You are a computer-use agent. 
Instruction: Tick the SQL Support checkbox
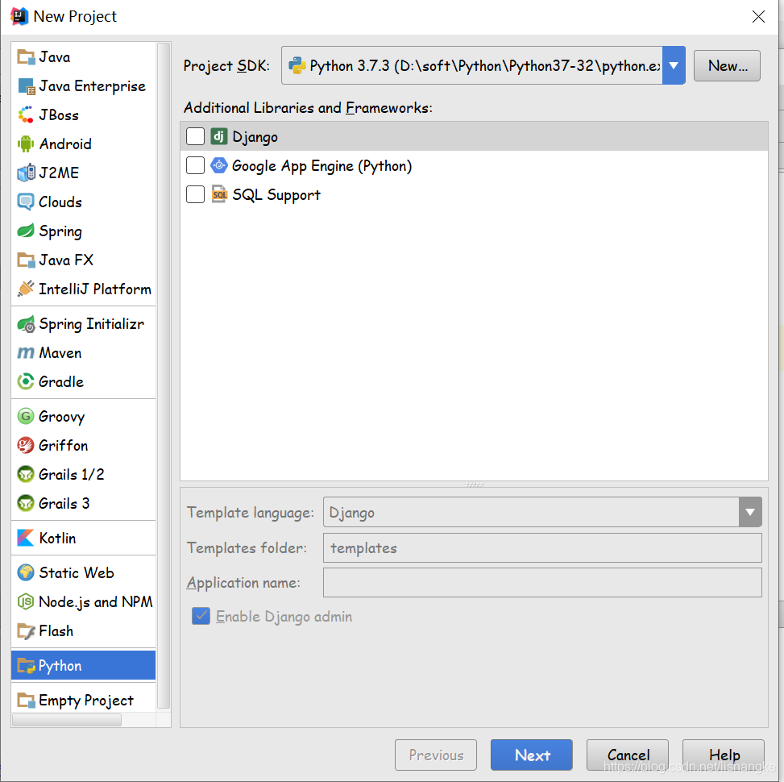pos(195,195)
